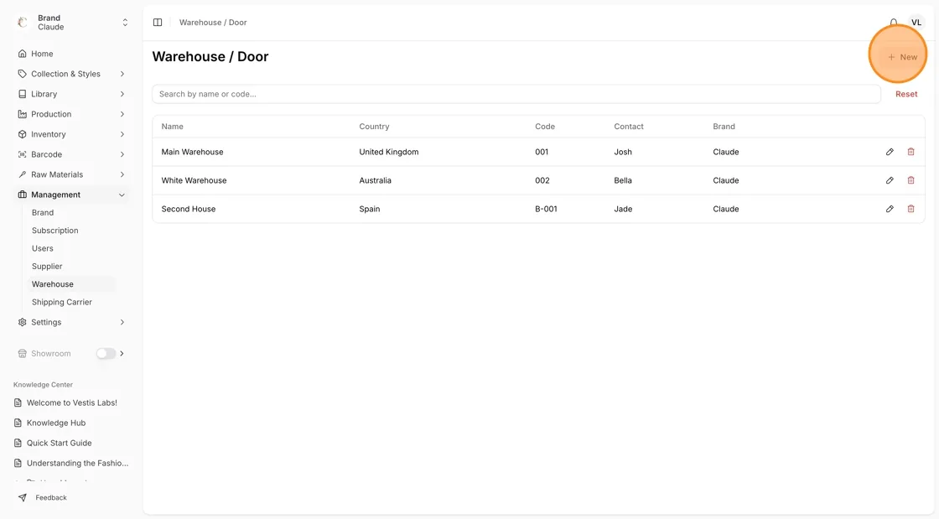The image size is (939, 519).
Task: Enable the Showroom toggle switch
Action: coord(106,354)
